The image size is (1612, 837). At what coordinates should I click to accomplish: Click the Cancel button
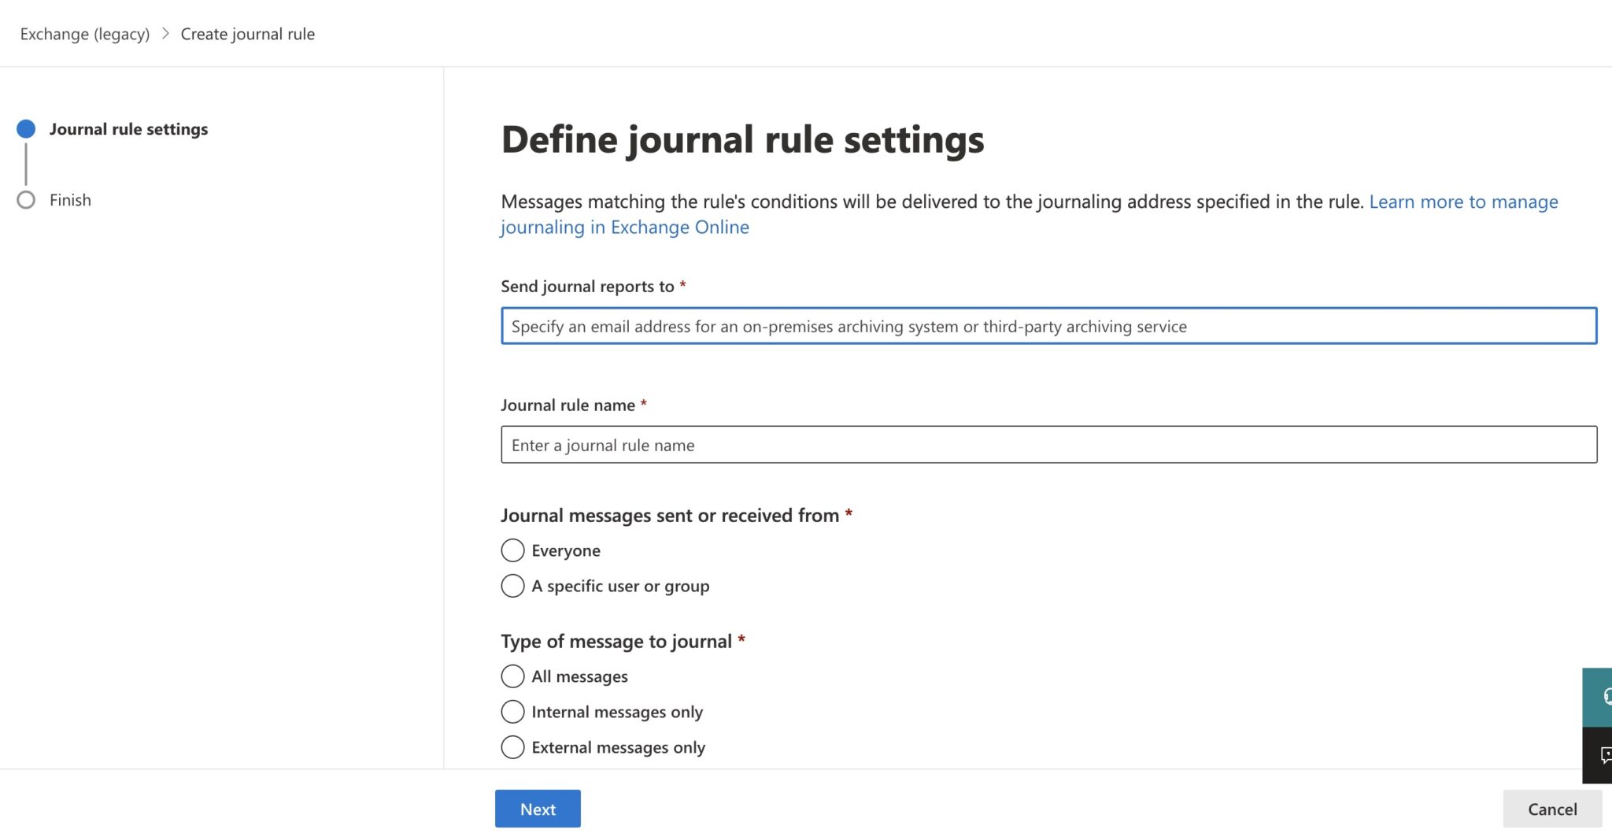click(x=1551, y=808)
